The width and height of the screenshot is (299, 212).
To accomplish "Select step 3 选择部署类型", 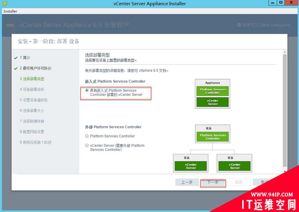I will 32,79.
